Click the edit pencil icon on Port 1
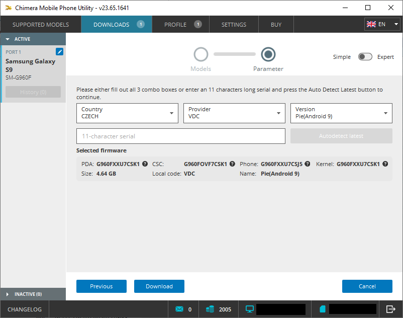This screenshot has height=318, width=403. [59, 52]
